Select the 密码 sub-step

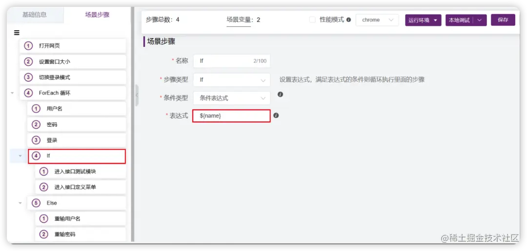point(77,124)
